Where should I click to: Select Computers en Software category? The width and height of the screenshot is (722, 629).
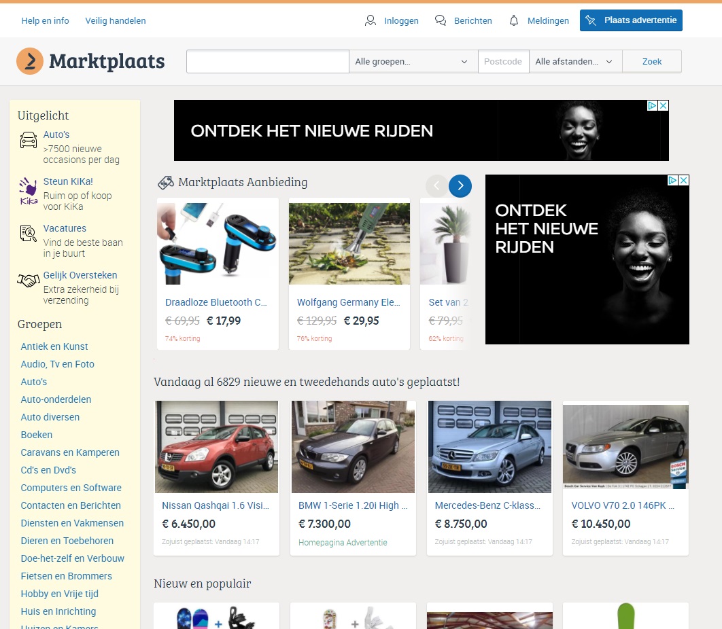point(71,488)
